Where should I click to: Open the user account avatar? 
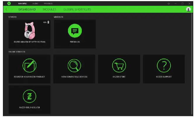point(188,9)
